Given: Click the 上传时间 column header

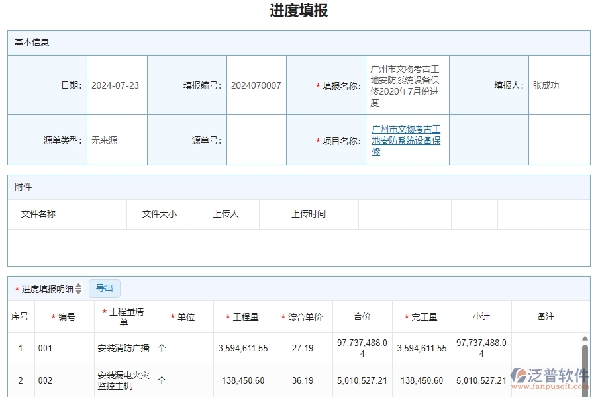Looking at the screenshot, I should coord(308,214).
